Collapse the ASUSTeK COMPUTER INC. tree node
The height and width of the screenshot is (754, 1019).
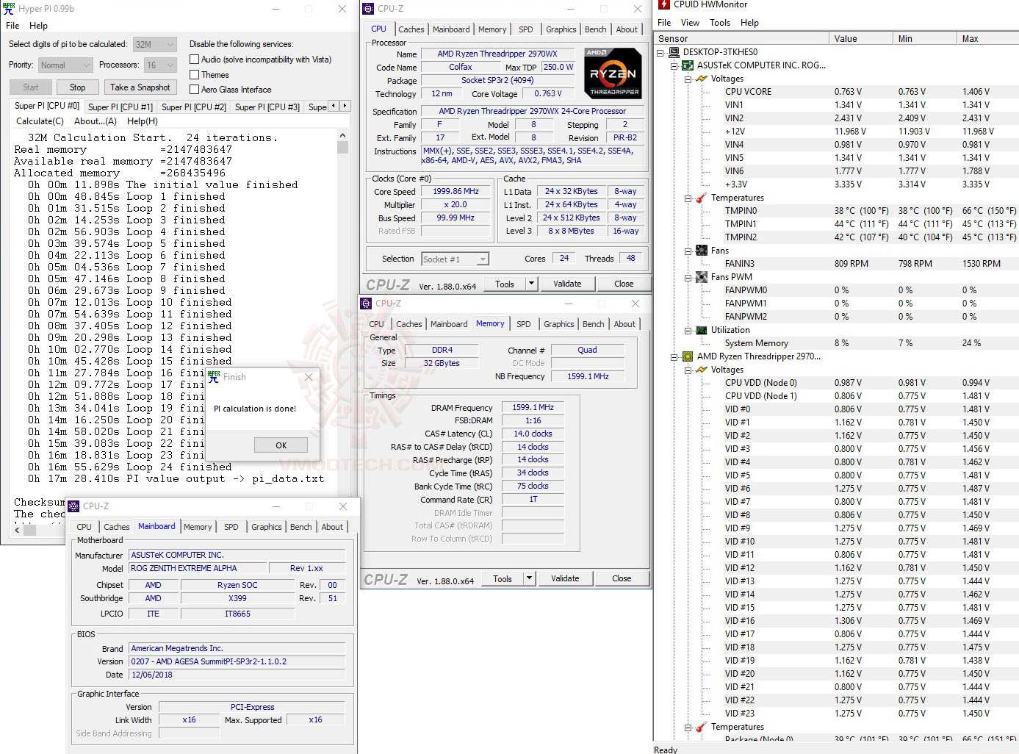point(674,65)
